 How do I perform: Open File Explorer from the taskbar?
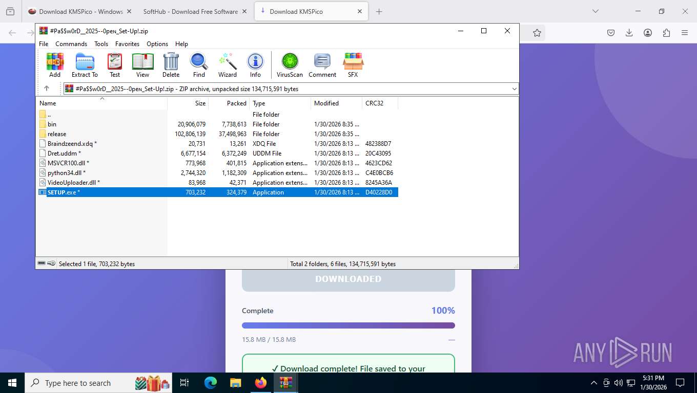pos(235,383)
